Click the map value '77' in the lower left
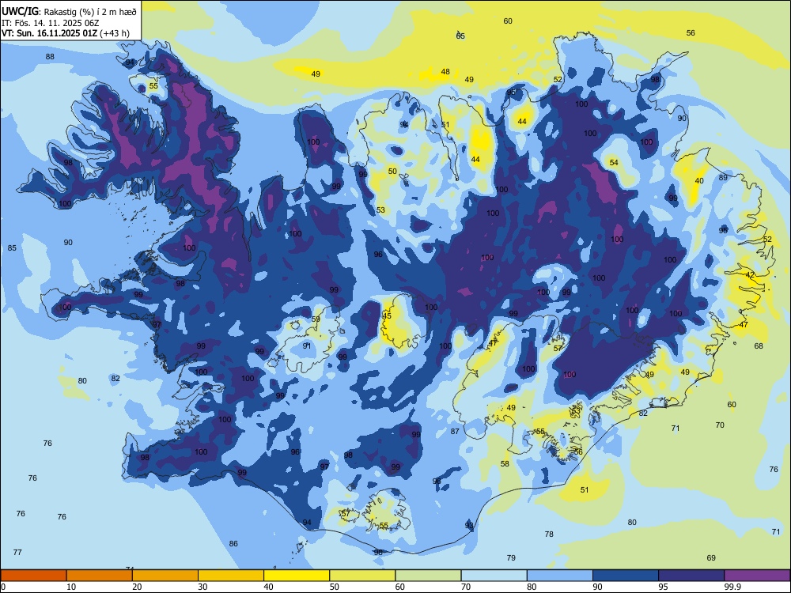This screenshot has width=791, height=593. click(x=17, y=552)
